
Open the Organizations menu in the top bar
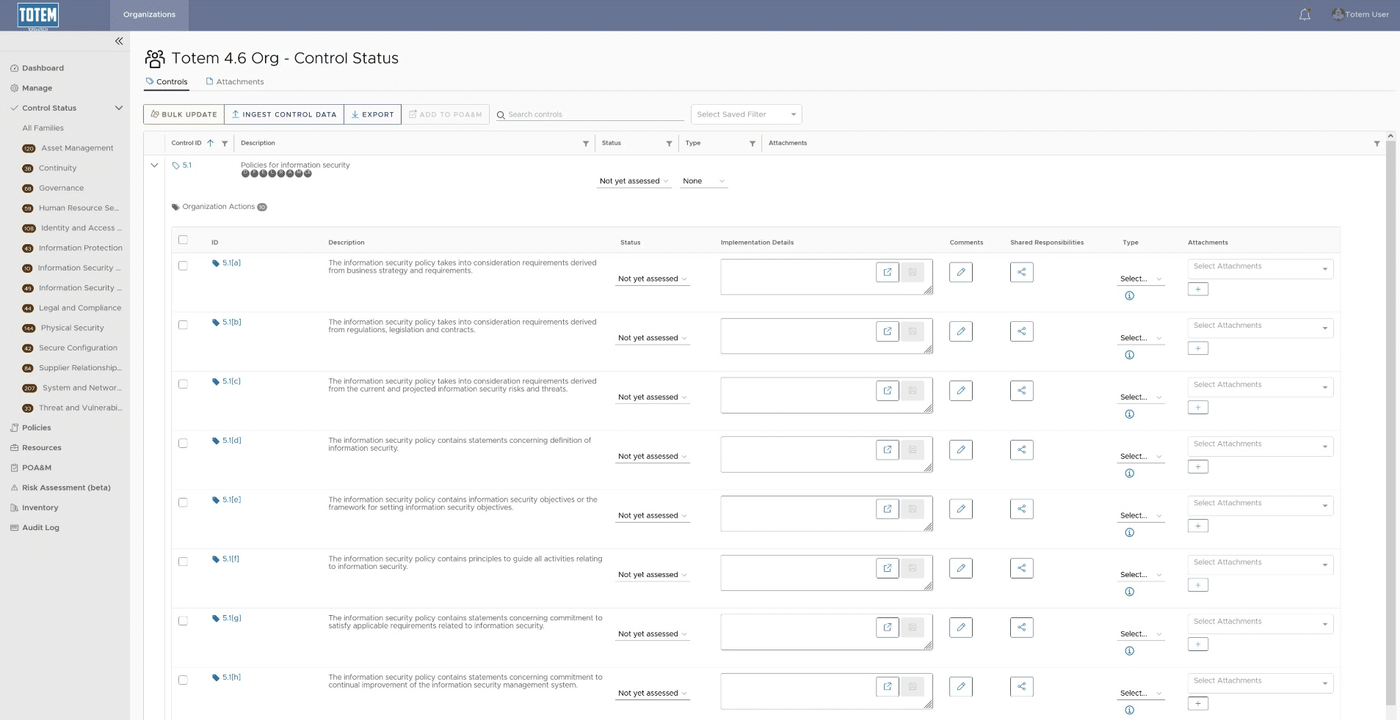pos(149,15)
